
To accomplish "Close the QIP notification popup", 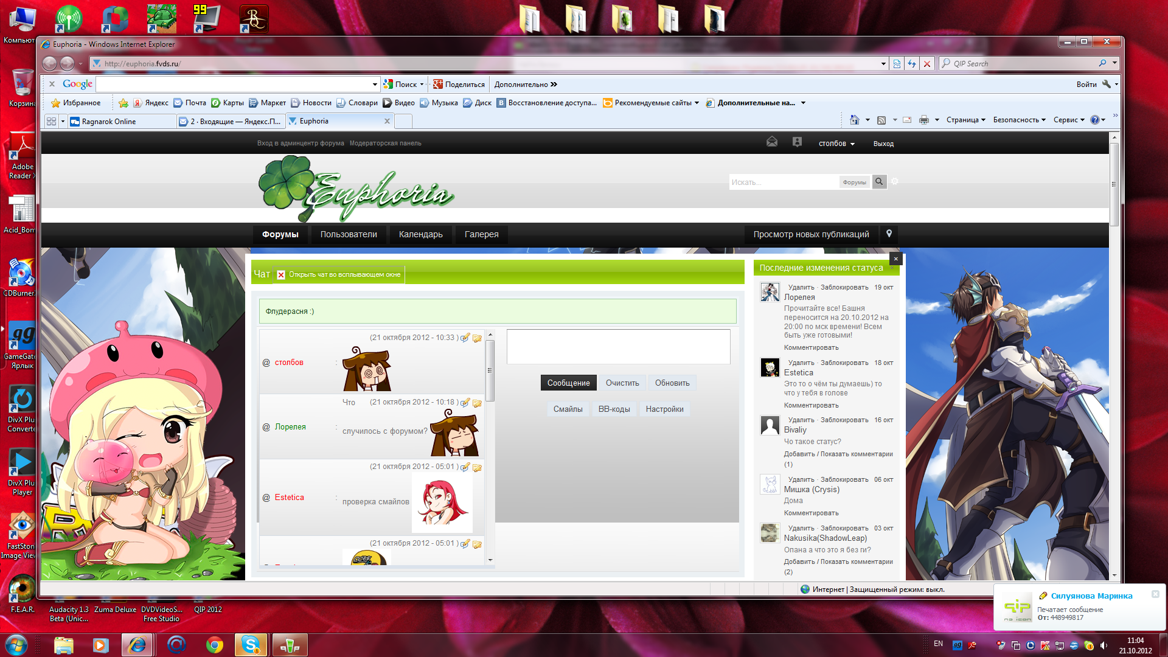I will click(1155, 594).
